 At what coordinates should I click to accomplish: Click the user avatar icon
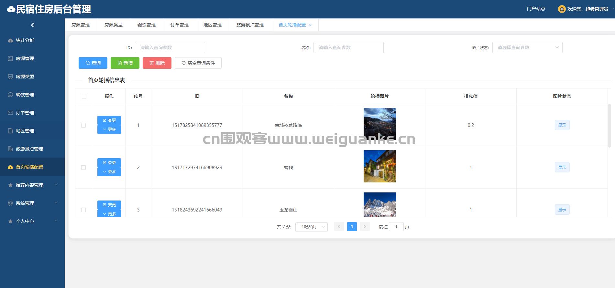click(562, 9)
